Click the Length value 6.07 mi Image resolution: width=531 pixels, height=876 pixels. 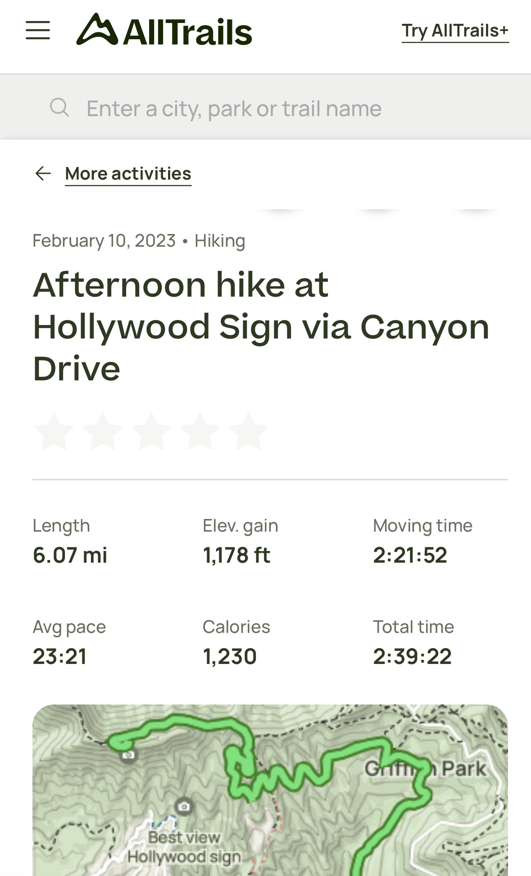(x=70, y=555)
